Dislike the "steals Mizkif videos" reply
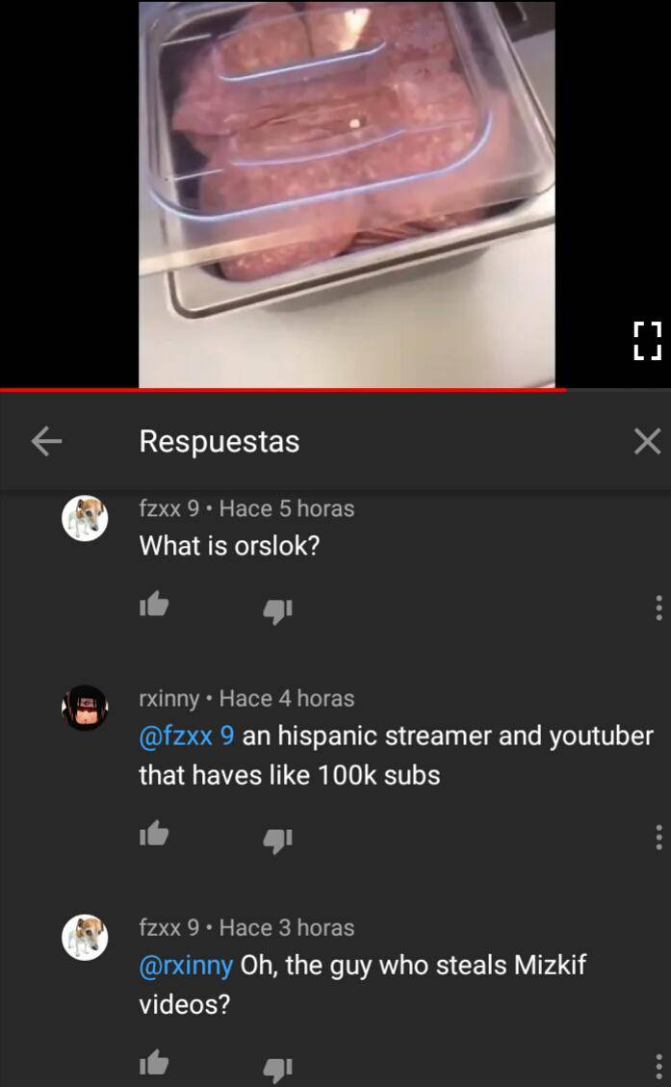This screenshot has width=671, height=1087. [277, 1069]
